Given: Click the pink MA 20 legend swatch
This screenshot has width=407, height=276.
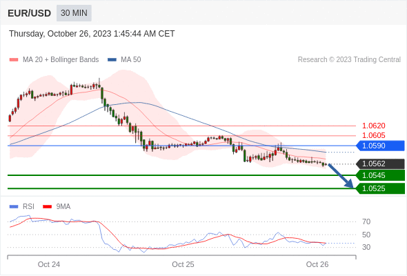Looking at the screenshot, I should (14, 60).
